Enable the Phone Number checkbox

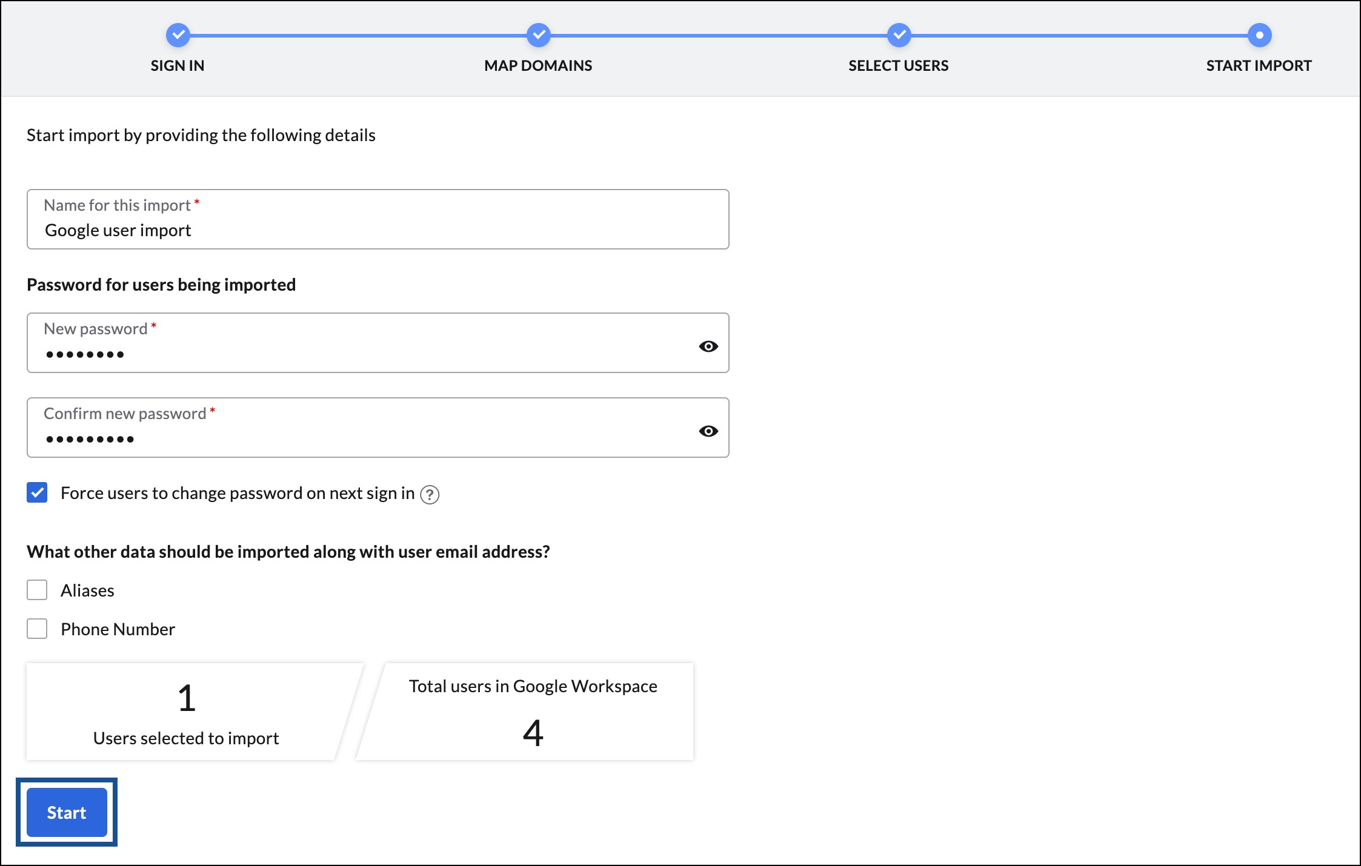tap(37, 627)
